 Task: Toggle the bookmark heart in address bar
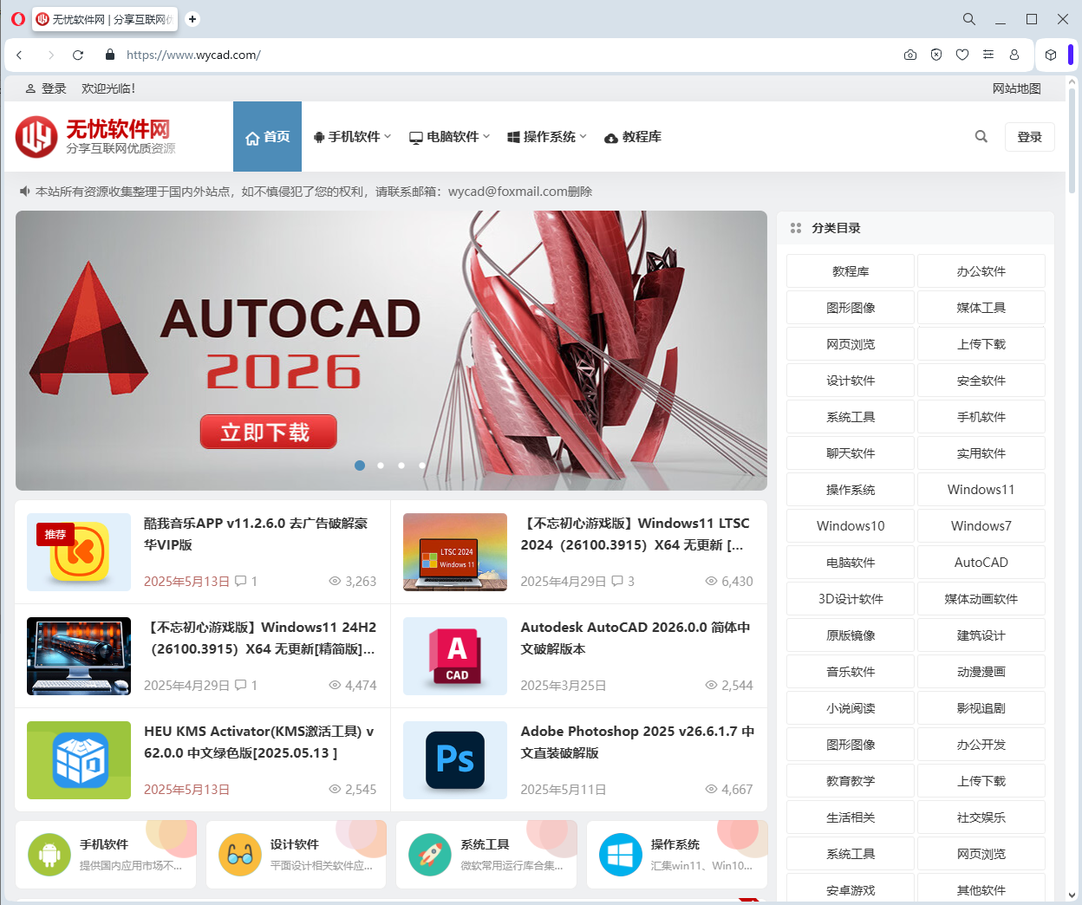click(962, 55)
